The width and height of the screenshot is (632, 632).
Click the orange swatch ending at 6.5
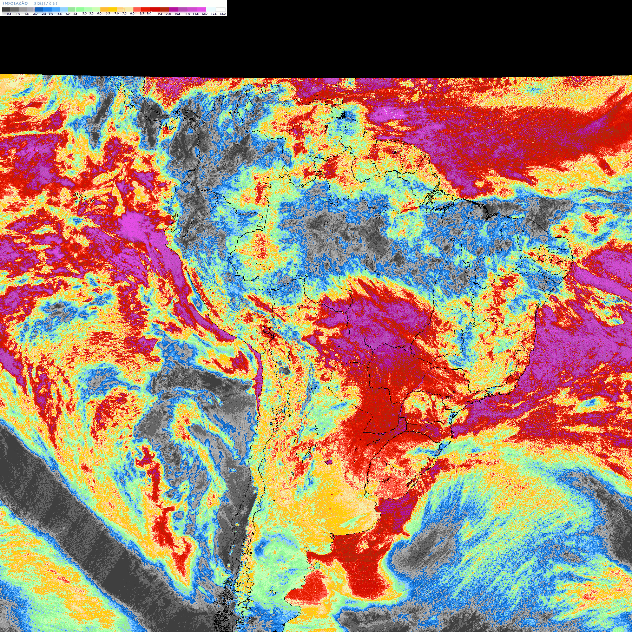pos(104,9)
